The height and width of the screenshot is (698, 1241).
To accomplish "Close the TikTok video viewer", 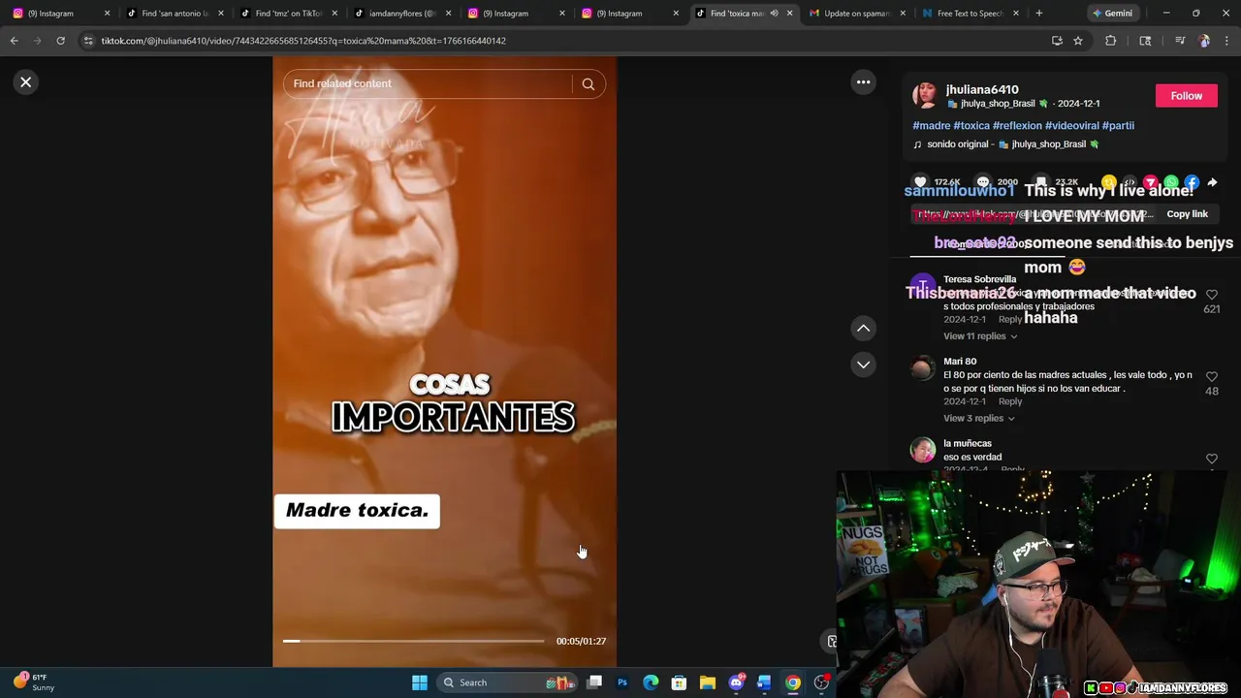I will coord(26,82).
